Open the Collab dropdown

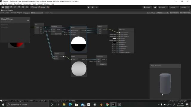(x=147, y=7)
